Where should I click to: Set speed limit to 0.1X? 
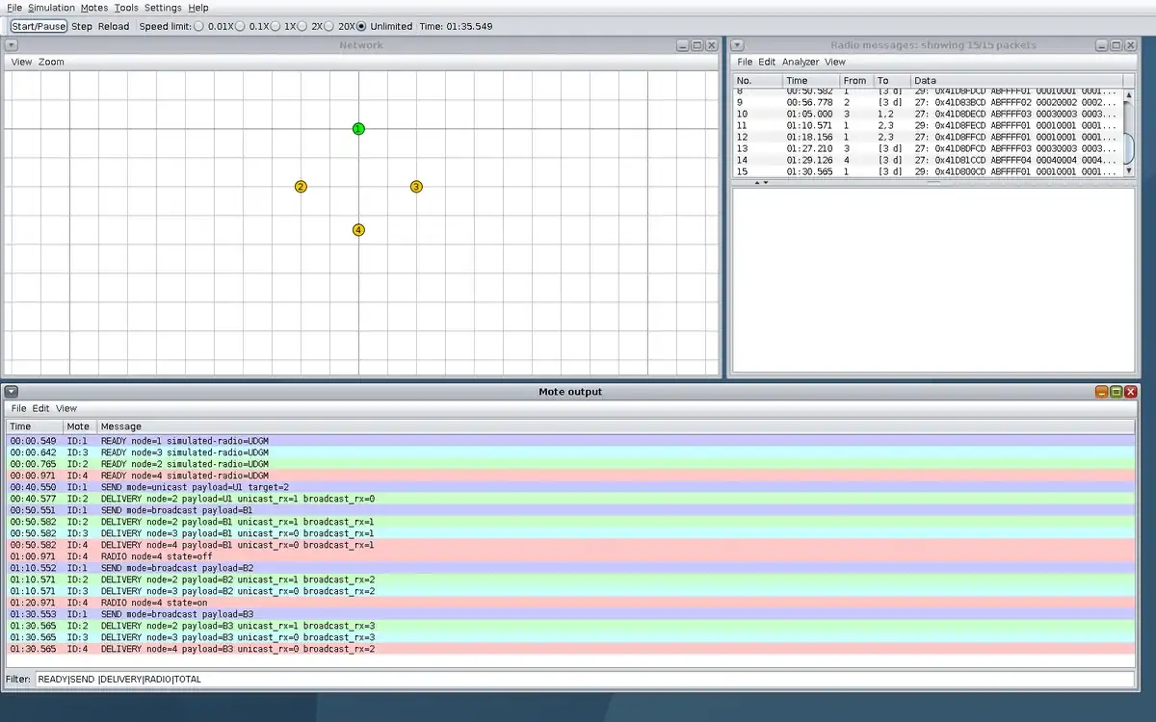[254, 26]
